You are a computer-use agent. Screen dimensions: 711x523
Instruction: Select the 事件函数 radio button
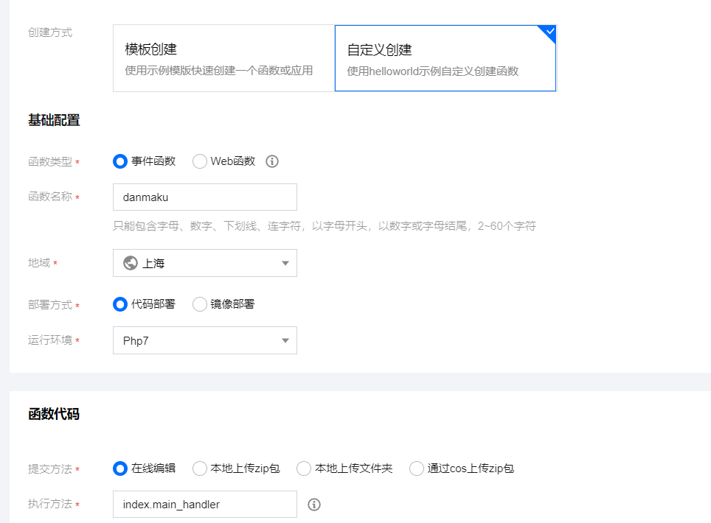tap(120, 161)
